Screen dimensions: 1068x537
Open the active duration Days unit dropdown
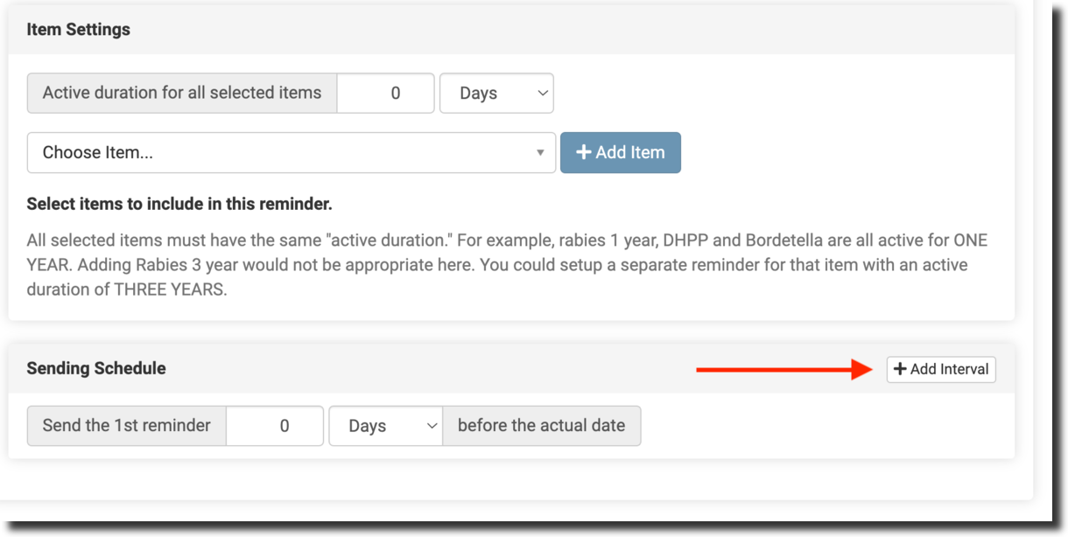click(x=495, y=93)
